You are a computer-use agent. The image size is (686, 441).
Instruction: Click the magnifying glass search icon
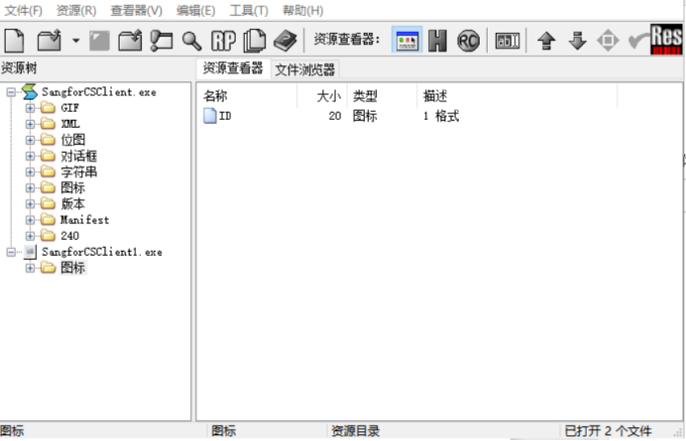point(191,41)
